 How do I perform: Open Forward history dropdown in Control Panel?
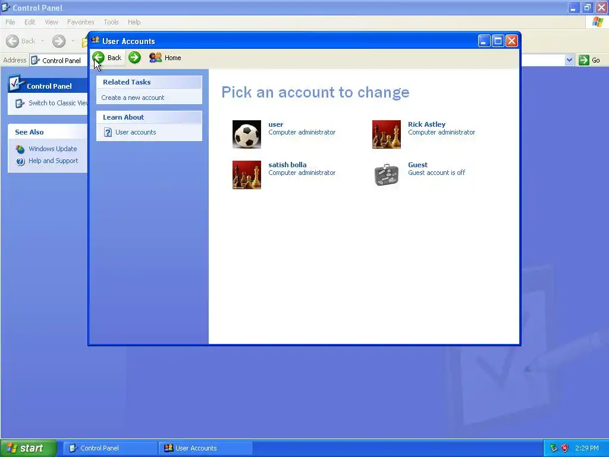coord(73,41)
